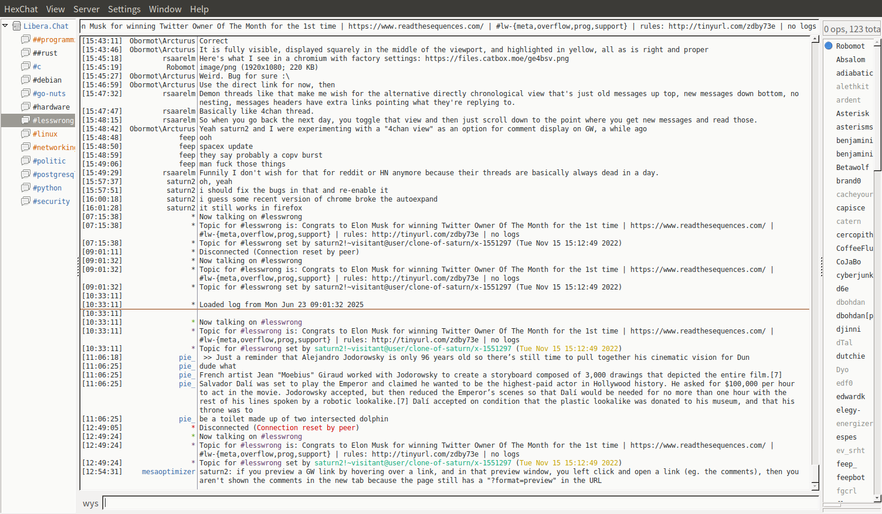Viewport: 882px width, 514px height.
Task: Click the Libera.Chat server icon
Action: 17,26
